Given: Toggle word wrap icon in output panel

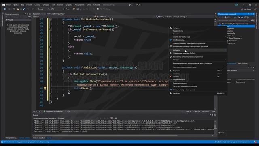Looking at the screenshot, I should click(x=115, y=118).
